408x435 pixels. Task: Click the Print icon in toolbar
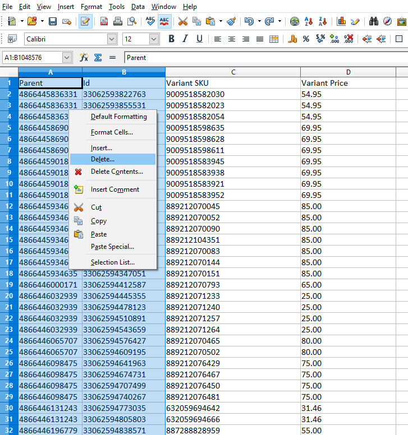[118, 22]
